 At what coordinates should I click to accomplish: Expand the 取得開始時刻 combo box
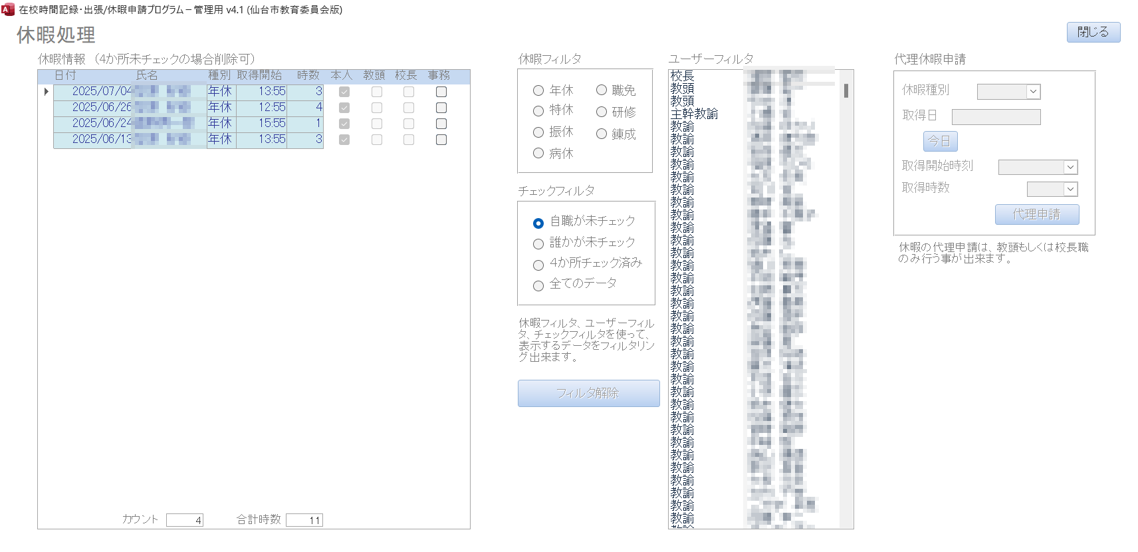pyautogui.click(x=1070, y=168)
